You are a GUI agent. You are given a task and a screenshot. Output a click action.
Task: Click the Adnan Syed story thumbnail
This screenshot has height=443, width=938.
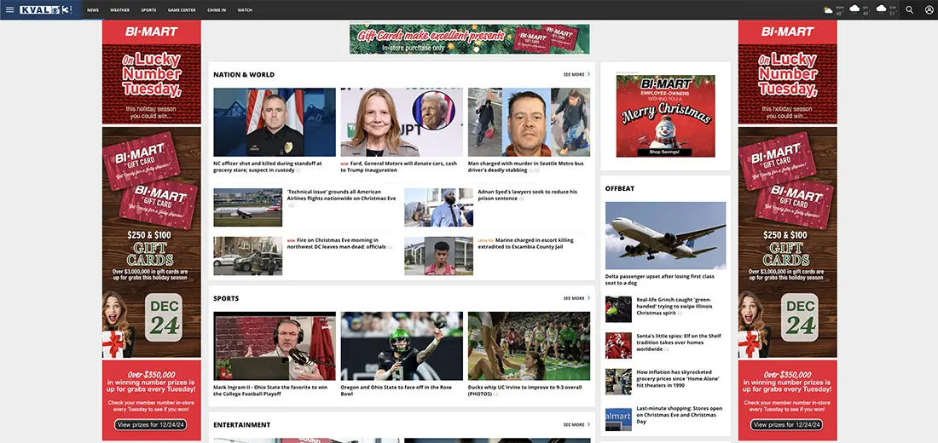(438, 208)
